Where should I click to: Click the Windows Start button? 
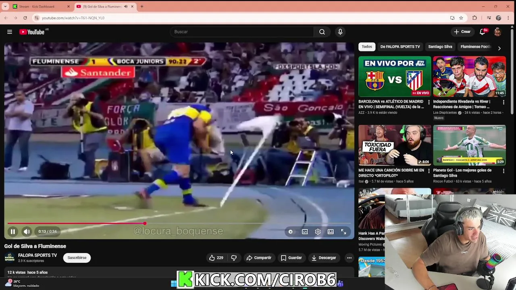pos(173,284)
